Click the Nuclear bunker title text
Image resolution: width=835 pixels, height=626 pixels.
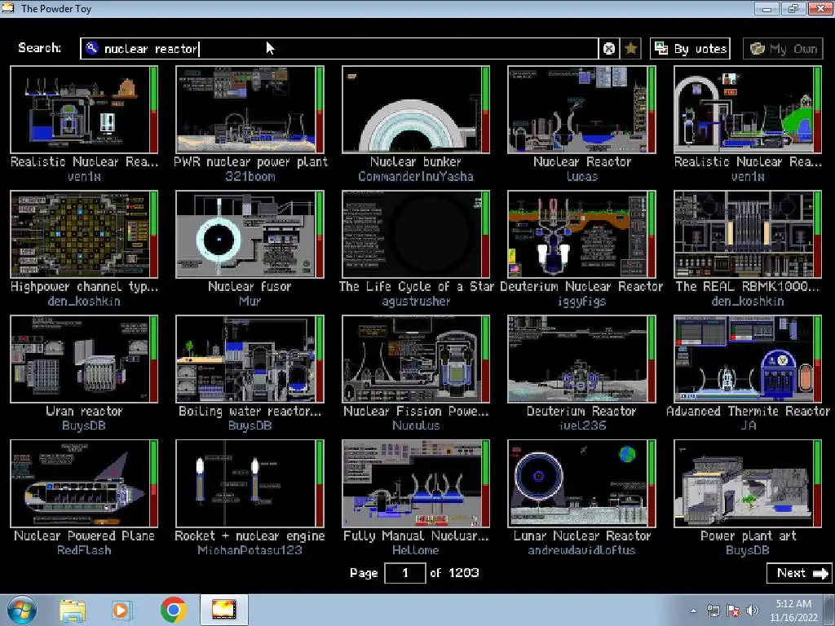pyautogui.click(x=416, y=162)
